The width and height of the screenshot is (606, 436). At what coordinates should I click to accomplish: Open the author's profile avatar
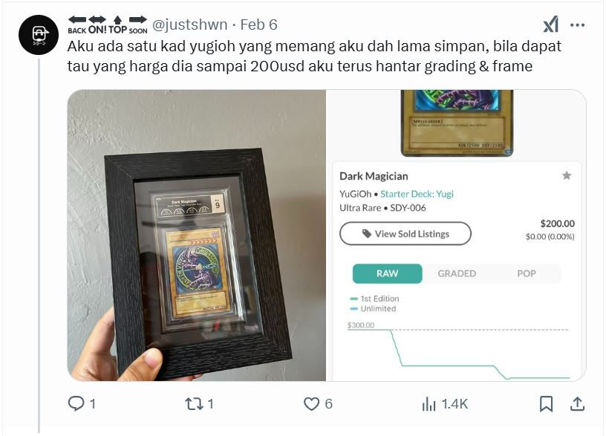(x=39, y=35)
